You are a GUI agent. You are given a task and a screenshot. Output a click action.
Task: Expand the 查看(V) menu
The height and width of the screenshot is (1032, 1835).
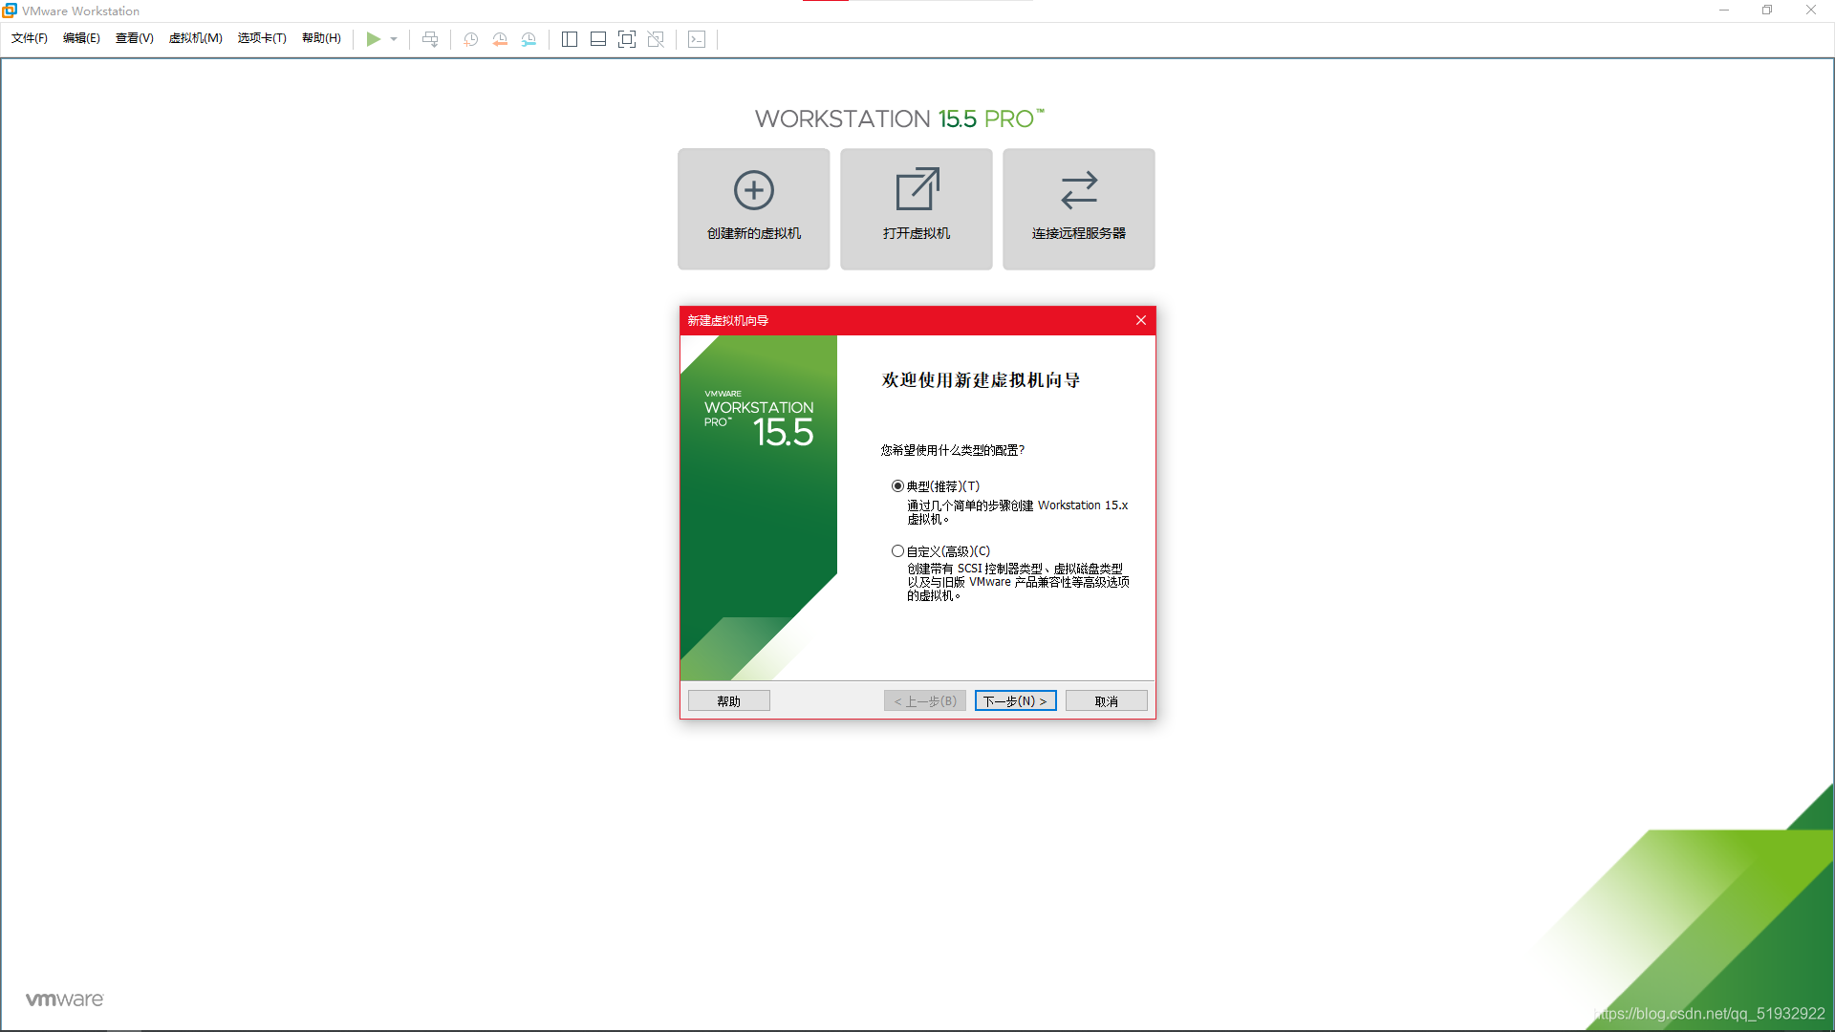pyautogui.click(x=134, y=39)
